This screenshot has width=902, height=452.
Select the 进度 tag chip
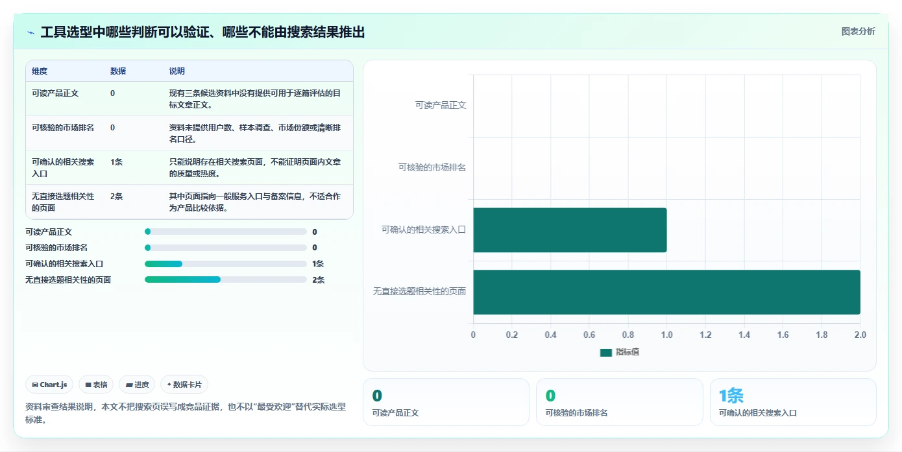tap(137, 385)
